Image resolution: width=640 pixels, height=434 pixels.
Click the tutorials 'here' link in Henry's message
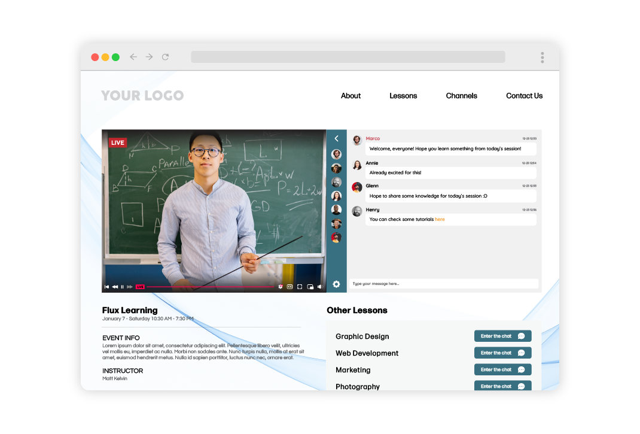440,219
